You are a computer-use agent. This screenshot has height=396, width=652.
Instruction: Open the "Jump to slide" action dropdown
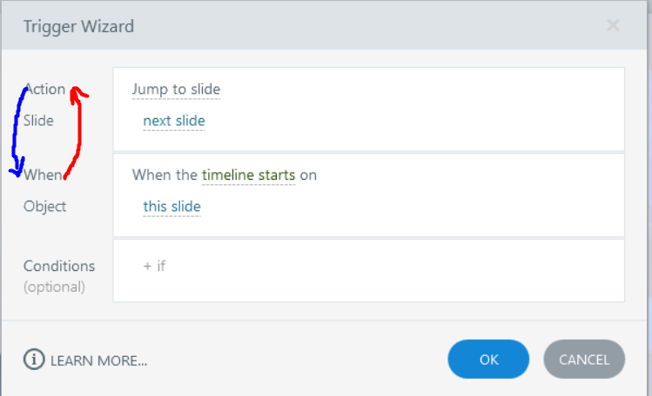pos(176,89)
